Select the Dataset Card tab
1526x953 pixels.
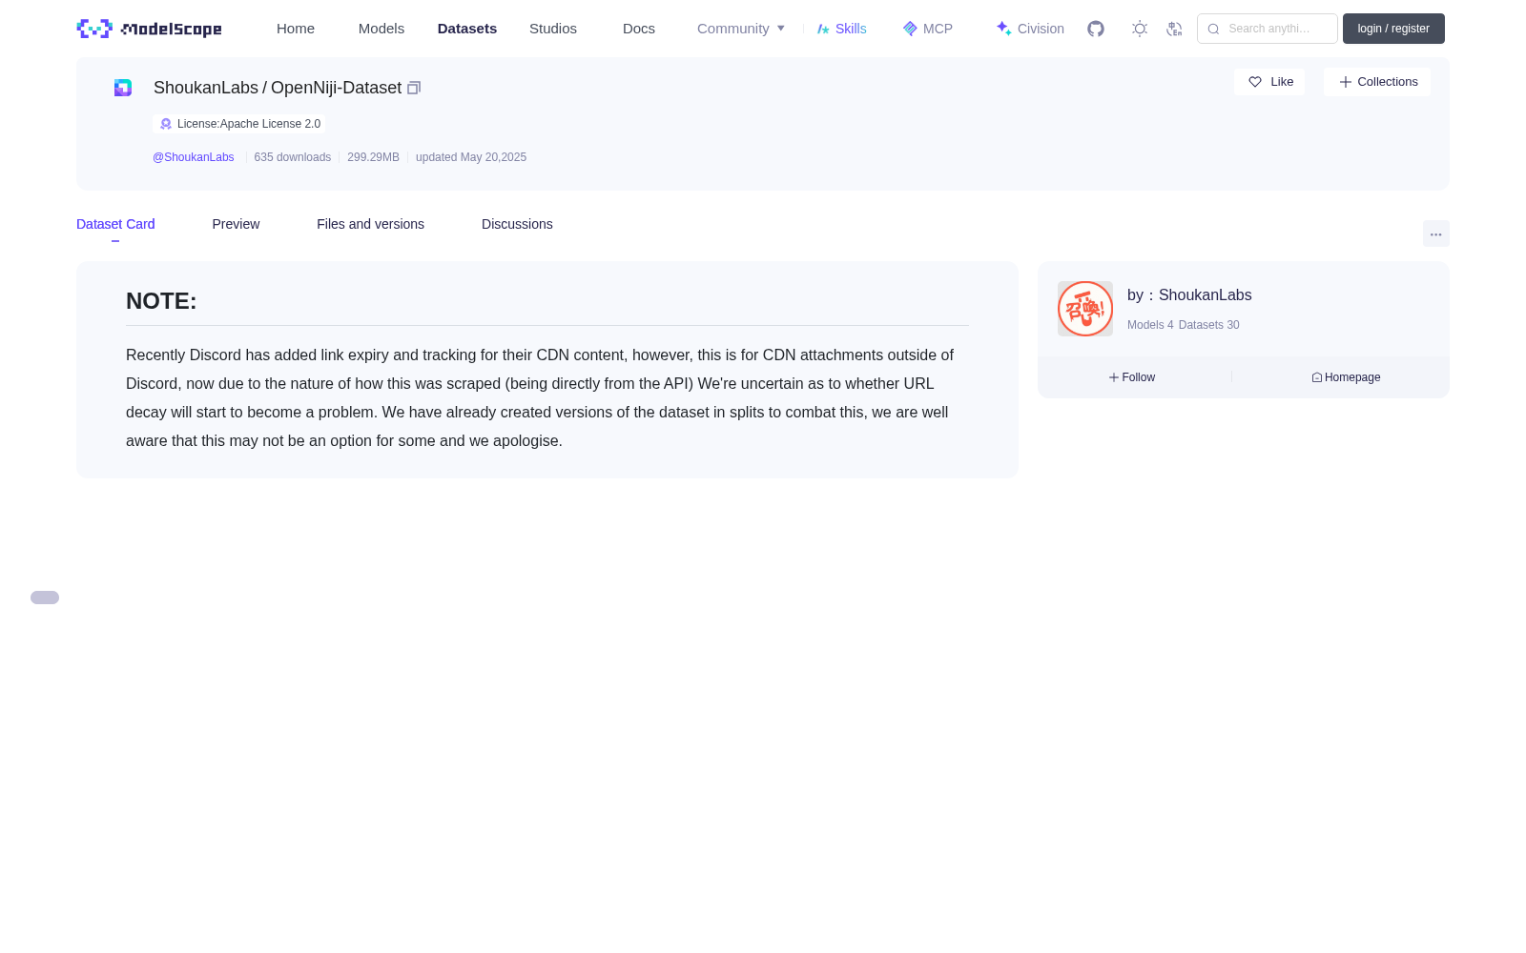point(115,224)
